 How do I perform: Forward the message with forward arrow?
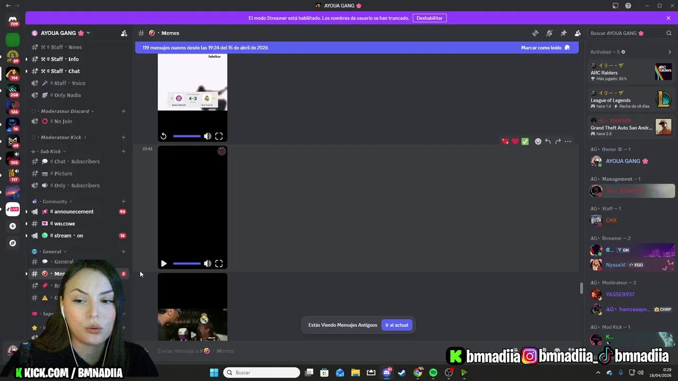(558, 141)
